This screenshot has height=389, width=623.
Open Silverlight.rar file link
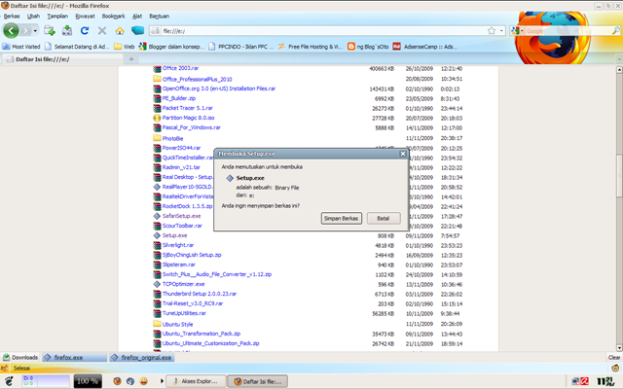tap(178, 245)
